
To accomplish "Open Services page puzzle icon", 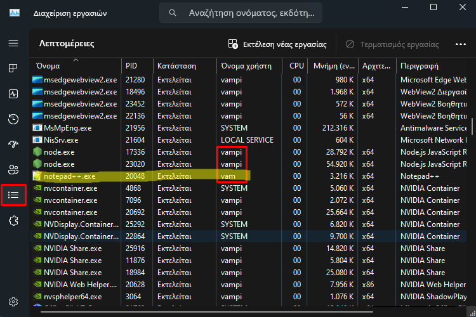I will [13, 221].
